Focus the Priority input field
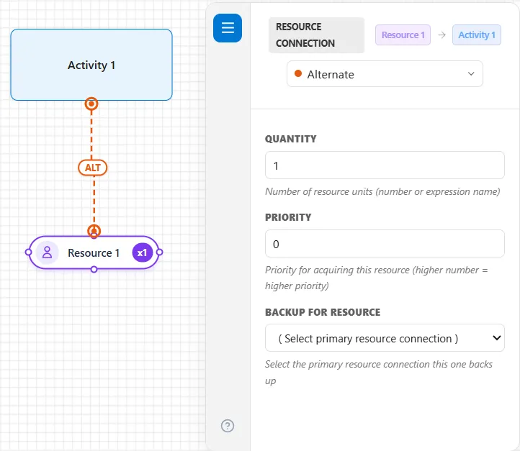 (385, 244)
